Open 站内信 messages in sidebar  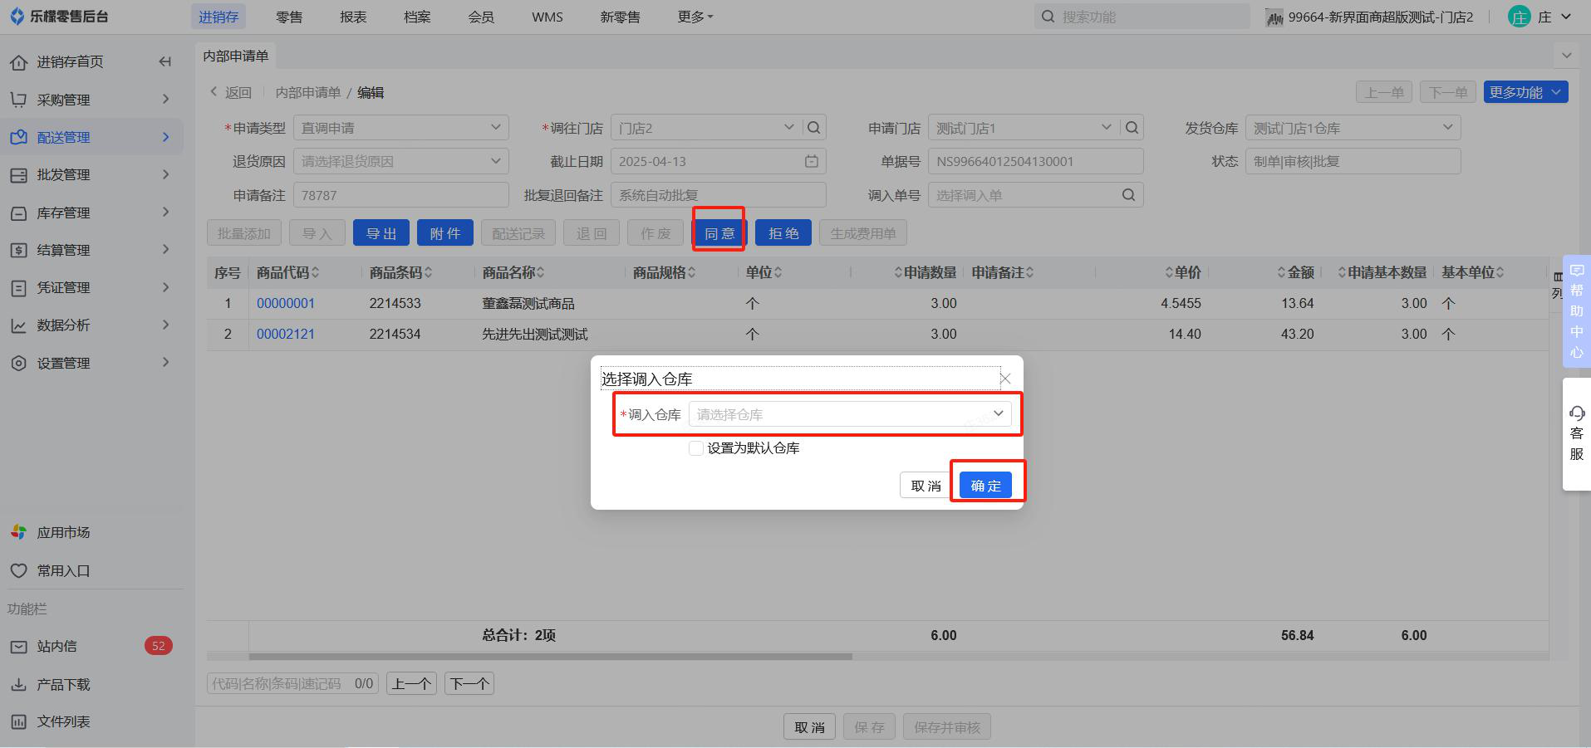click(56, 646)
